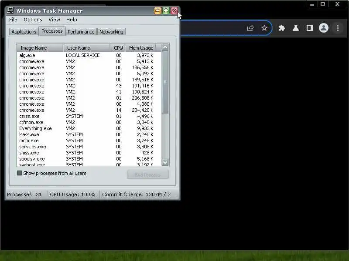Image resolution: width=349 pixels, height=261 pixels.
Task: Select the services.exe process
Action: pos(89,147)
